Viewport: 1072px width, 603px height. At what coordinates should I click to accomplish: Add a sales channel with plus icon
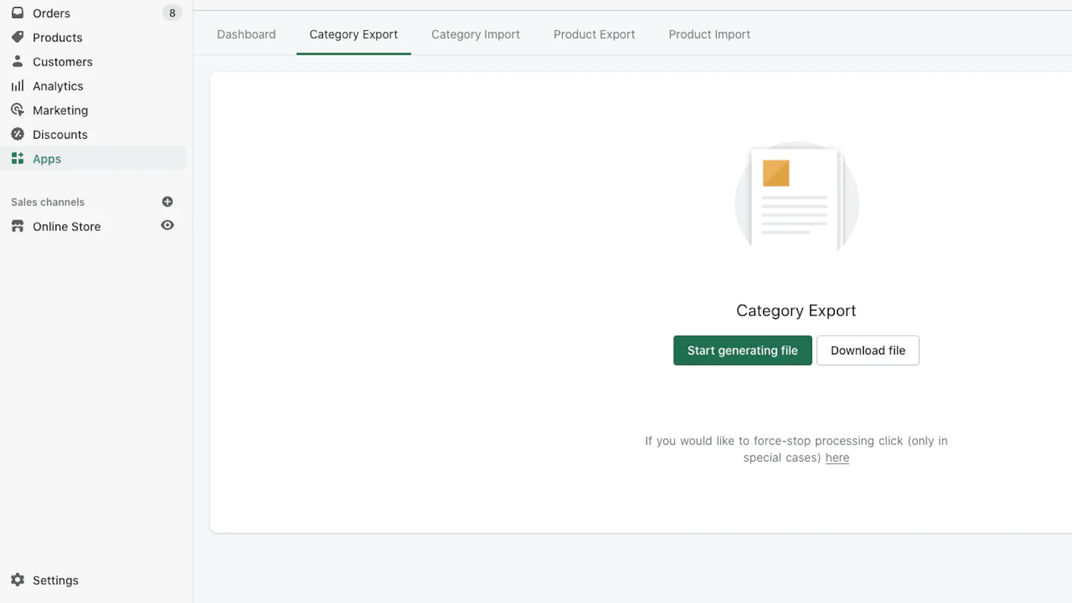167,202
